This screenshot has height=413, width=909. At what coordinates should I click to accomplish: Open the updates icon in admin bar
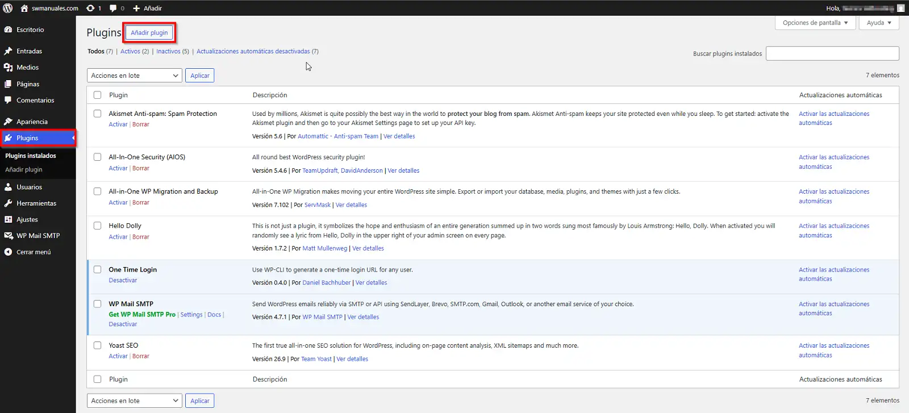coord(91,8)
